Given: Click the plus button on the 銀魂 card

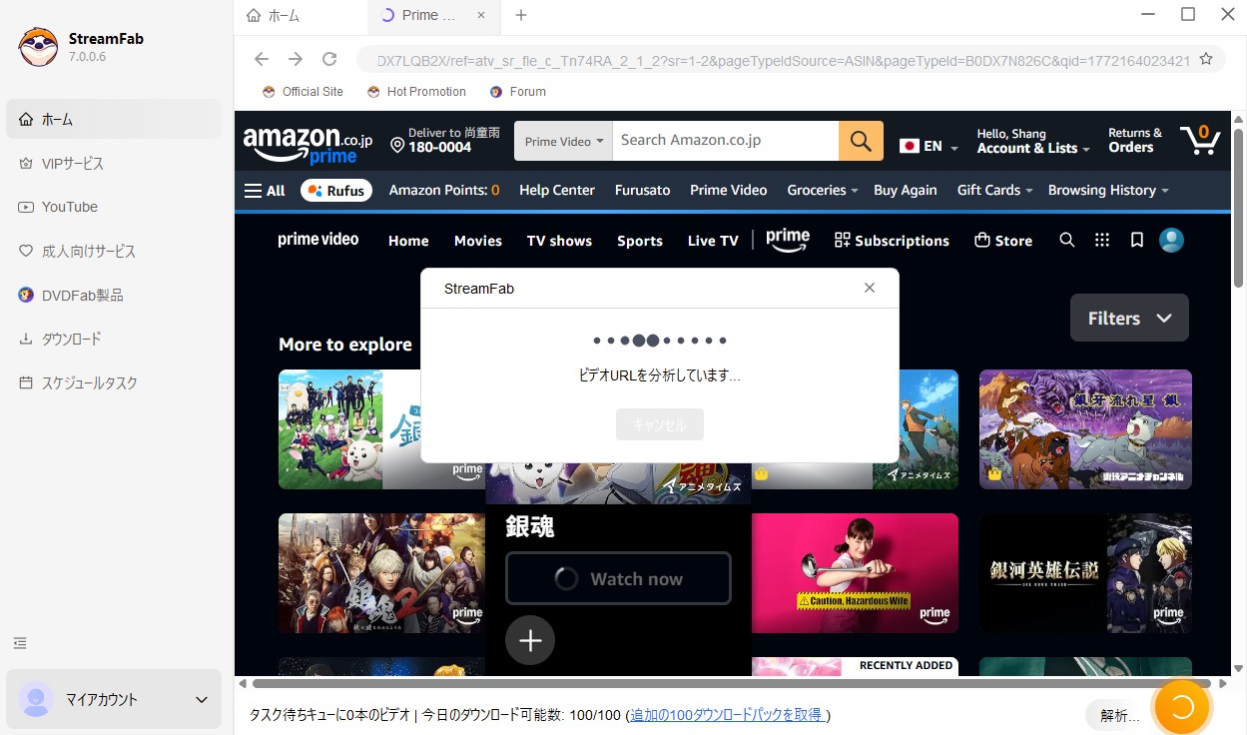Looking at the screenshot, I should [x=530, y=640].
